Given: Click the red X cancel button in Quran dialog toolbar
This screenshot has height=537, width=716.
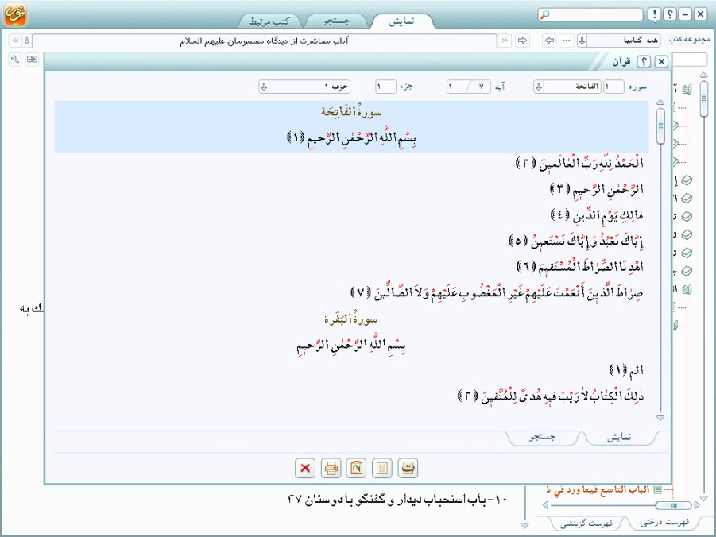Looking at the screenshot, I should coord(305,468).
